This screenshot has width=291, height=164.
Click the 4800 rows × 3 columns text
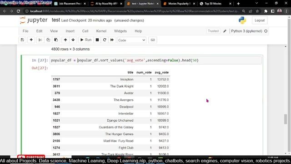70,49
